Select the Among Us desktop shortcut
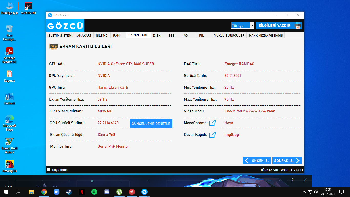 tap(9, 166)
